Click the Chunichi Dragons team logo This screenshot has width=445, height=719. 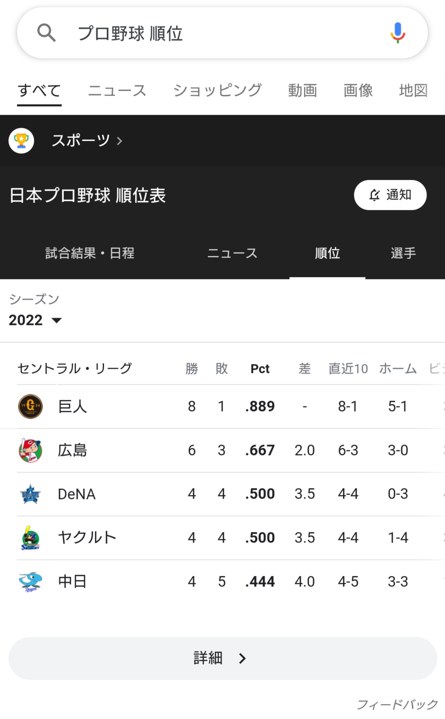click(30, 582)
